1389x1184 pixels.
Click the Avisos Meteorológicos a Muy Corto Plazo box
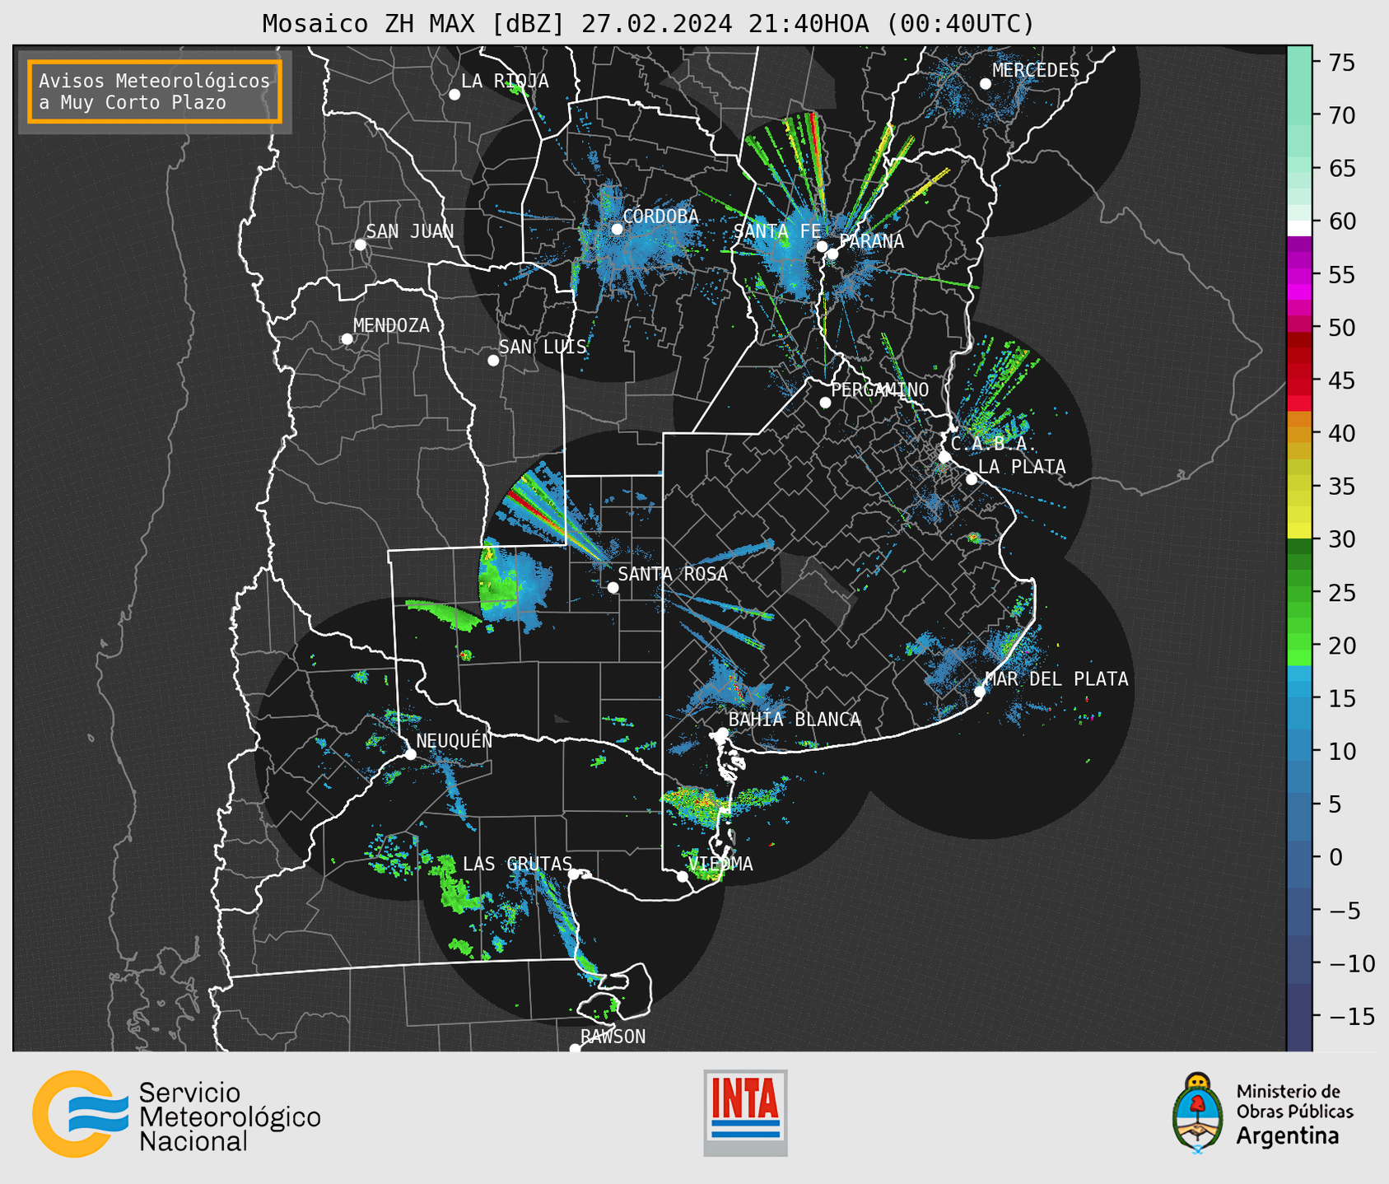coord(155,91)
